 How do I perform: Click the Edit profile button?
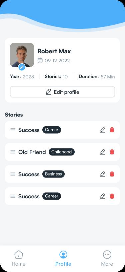point(63,92)
